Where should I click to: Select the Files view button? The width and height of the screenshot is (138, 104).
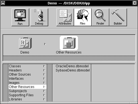point(83,17)
